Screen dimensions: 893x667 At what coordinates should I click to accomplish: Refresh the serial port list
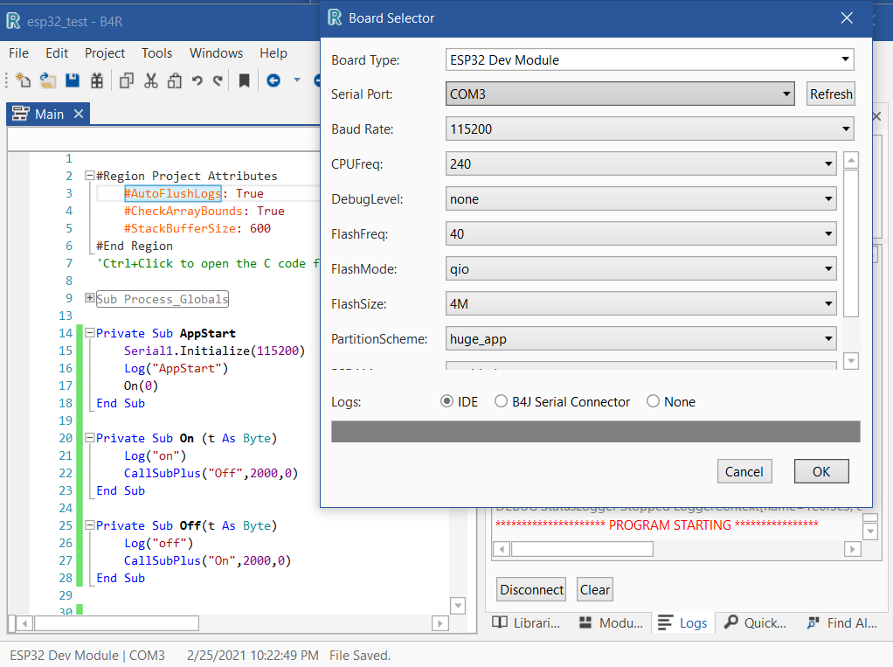click(830, 94)
